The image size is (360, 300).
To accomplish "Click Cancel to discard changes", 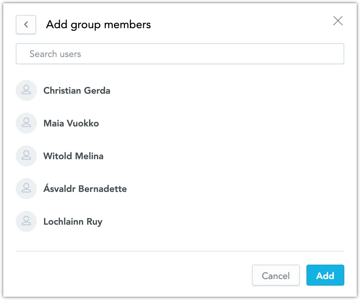I will tap(276, 275).
